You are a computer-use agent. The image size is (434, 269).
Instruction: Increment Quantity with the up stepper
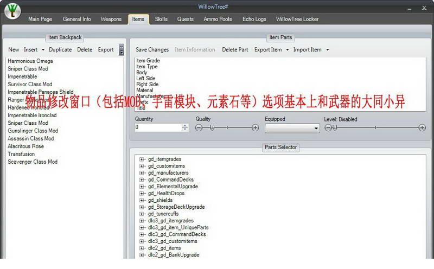click(185, 125)
